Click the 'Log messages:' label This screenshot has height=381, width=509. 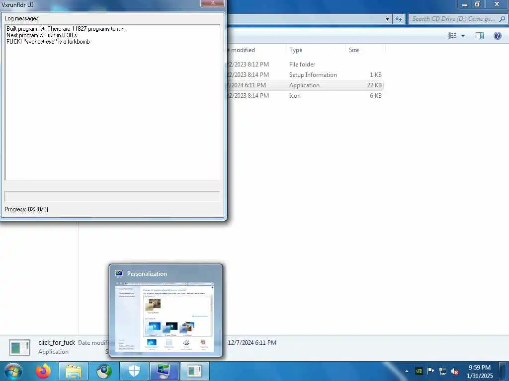click(x=22, y=18)
